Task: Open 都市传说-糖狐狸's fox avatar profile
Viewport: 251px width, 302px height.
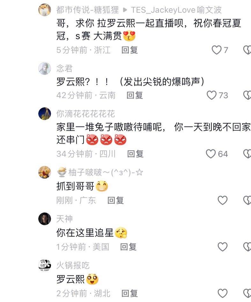Action: 45,10
